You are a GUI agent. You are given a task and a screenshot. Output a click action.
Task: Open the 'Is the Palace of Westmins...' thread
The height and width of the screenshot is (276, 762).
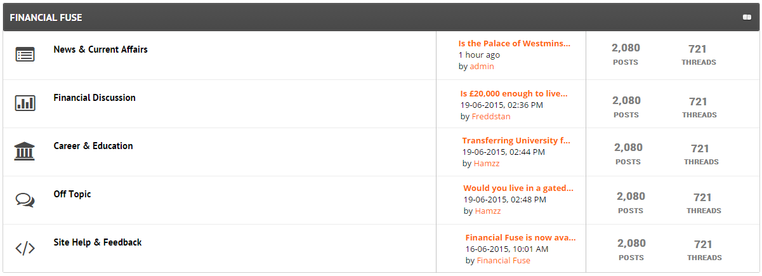pos(515,44)
